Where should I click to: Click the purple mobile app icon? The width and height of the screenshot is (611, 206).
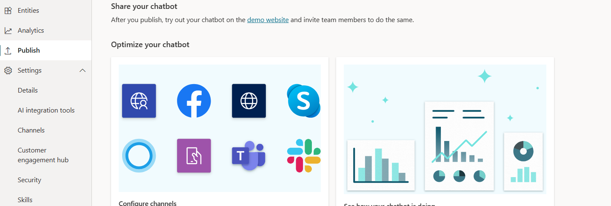pyautogui.click(x=194, y=156)
